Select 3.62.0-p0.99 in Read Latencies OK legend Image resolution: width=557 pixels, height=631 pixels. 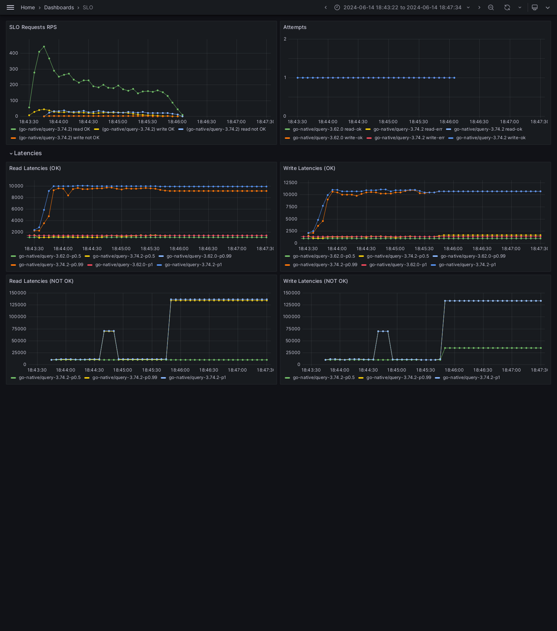[199, 256]
